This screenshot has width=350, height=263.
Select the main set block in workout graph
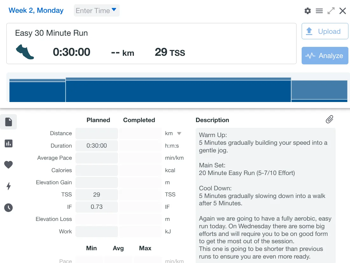178,91
